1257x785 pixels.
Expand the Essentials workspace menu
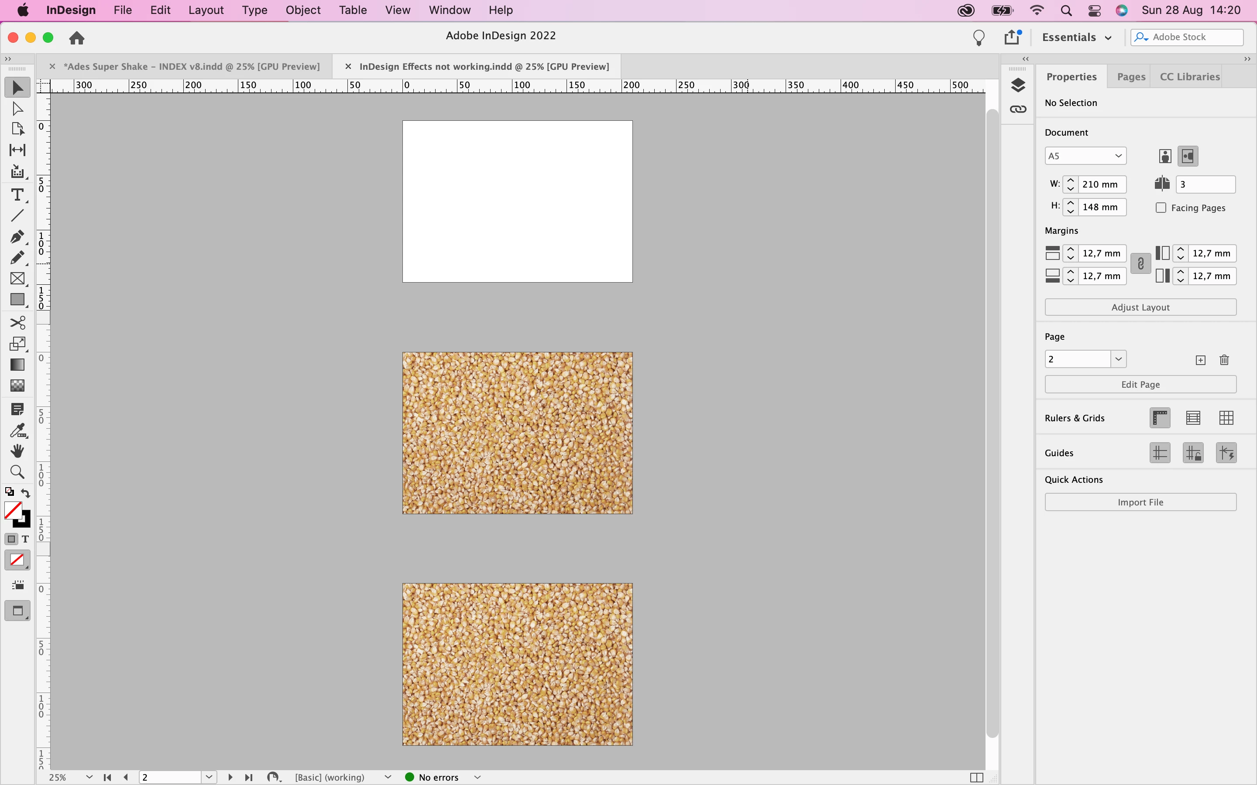click(x=1076, y=38)
